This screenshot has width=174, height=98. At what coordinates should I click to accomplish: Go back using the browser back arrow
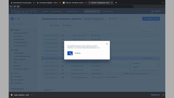pos(11,7)
